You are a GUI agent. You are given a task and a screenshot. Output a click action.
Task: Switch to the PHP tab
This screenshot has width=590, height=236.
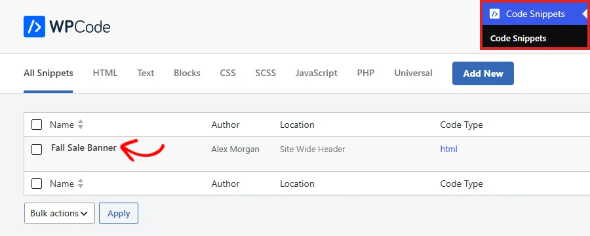366,73
